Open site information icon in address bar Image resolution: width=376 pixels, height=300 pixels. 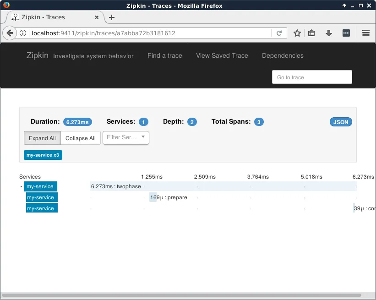(x=23, y=33)
